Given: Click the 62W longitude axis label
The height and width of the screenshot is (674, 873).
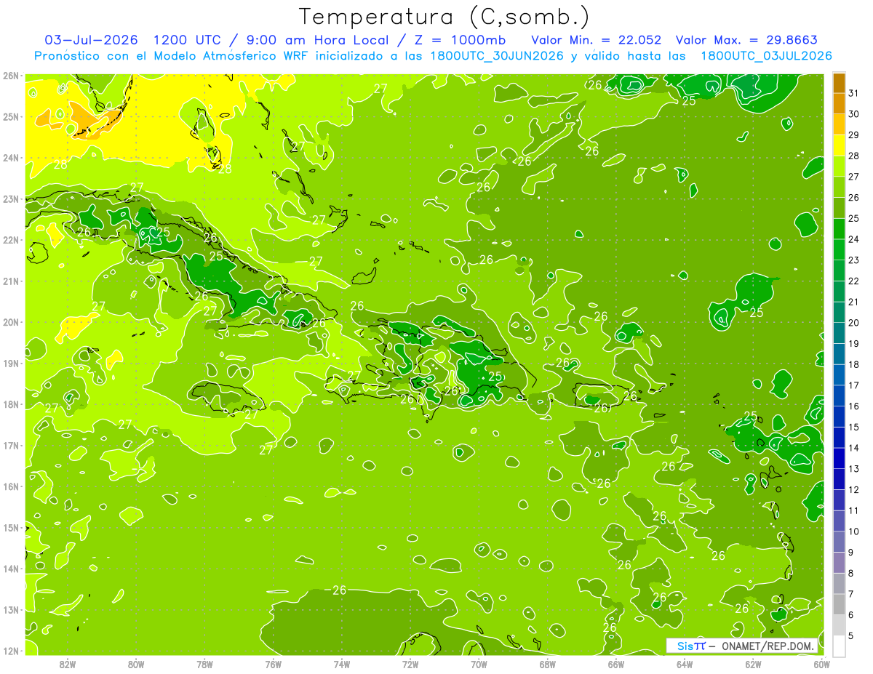Looking at the screenshot, I should tap(753, 664).
